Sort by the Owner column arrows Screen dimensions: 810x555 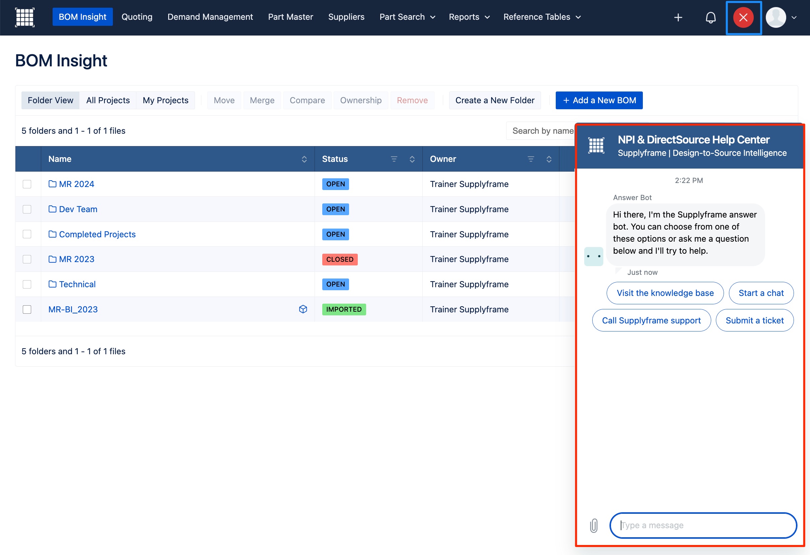click(549, 159)
